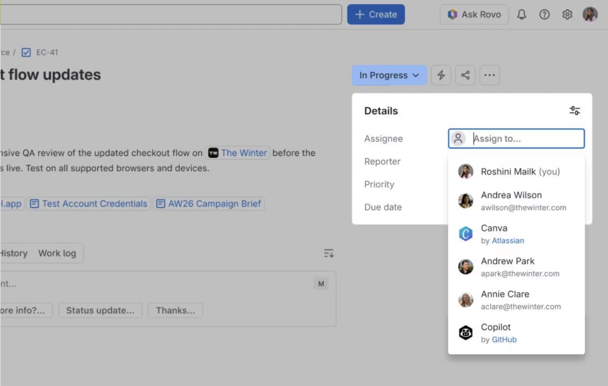Expand the In Progress status dropdown
Viewport: 608px width, 386px height.
tap(389, 75)
